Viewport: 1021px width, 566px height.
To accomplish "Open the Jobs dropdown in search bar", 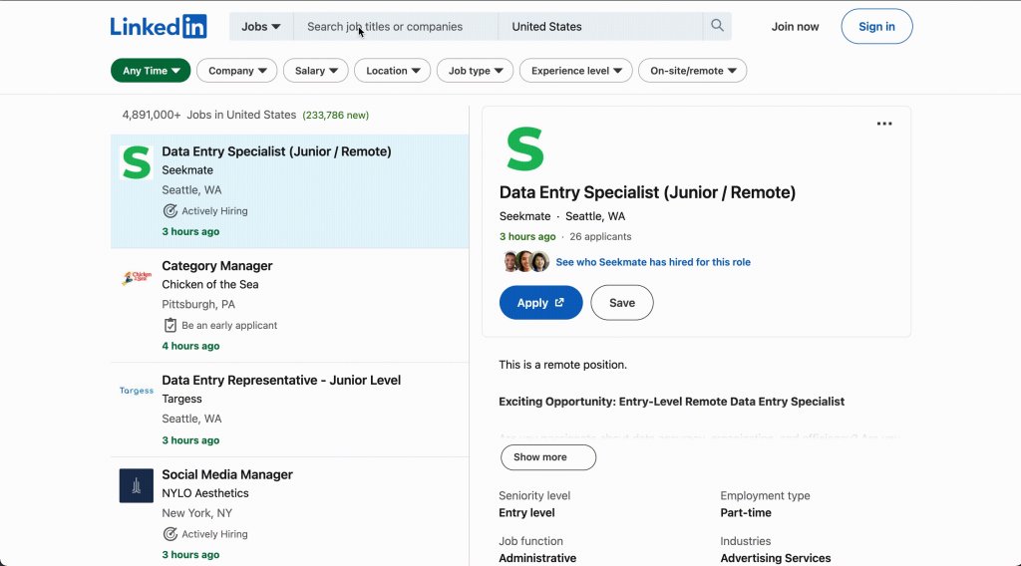I will pos(261,27).
